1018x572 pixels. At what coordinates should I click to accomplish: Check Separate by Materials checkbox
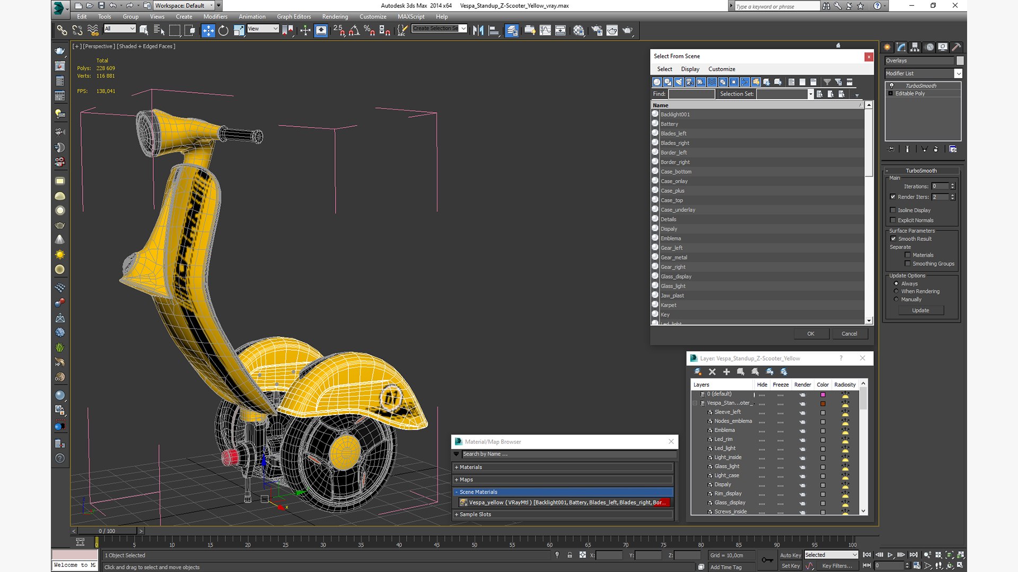click(908, 255)
